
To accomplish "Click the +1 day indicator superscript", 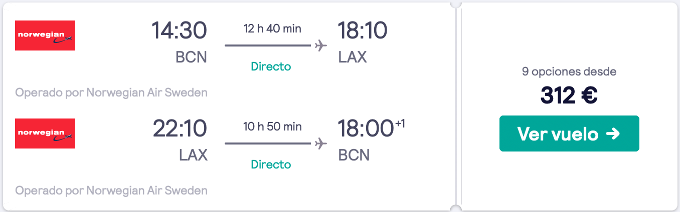I will pyautogui.click(x=400, y=123).
